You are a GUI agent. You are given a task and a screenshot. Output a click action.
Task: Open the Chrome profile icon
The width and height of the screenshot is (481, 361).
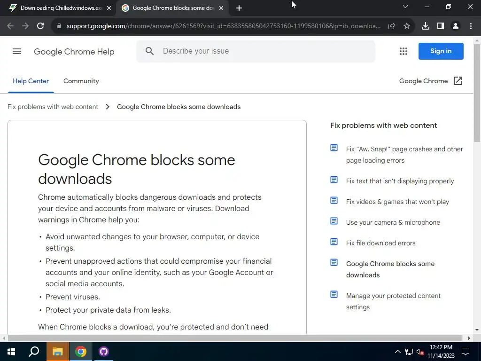(456, 26)
